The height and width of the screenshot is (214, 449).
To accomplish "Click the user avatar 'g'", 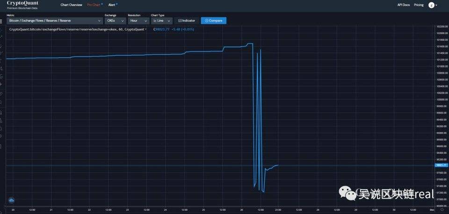I will tap(431, 5).
